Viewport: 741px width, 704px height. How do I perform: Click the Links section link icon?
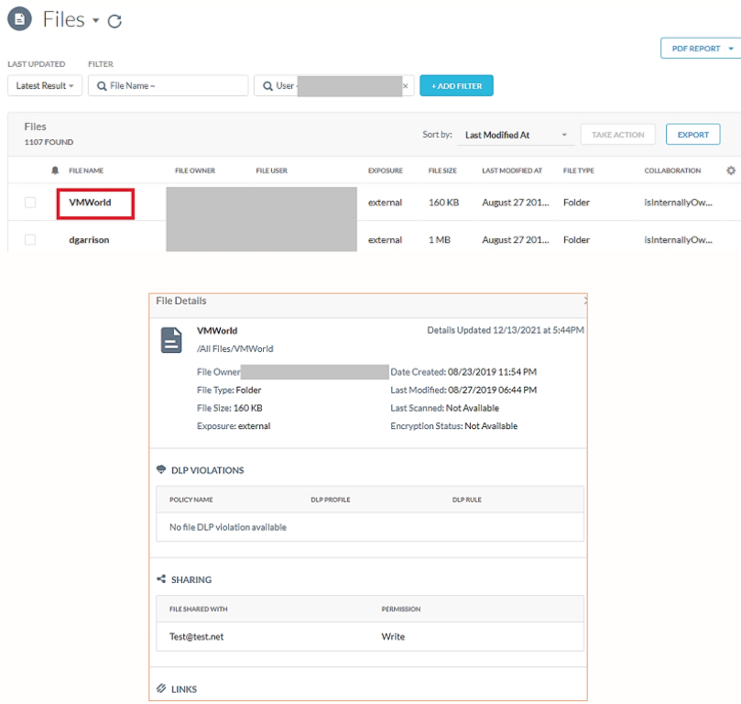tap(161, 688)
